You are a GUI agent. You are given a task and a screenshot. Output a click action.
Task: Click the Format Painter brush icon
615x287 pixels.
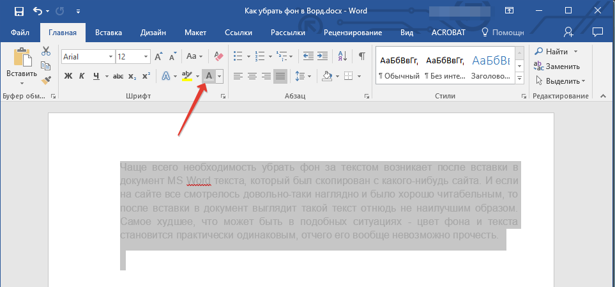point(46,81)
